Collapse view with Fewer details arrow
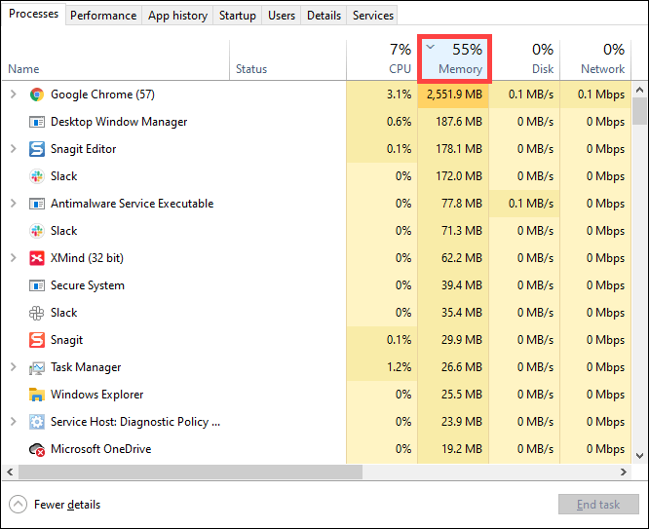The image size is (649, 529). click(x=18, y=505)
